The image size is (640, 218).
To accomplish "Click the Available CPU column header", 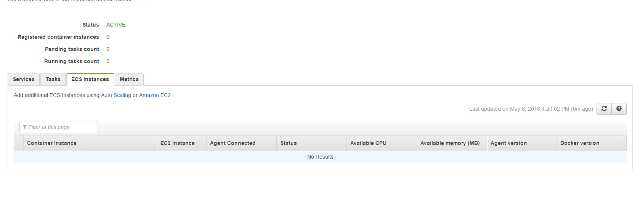I will (x=368, y=143).
